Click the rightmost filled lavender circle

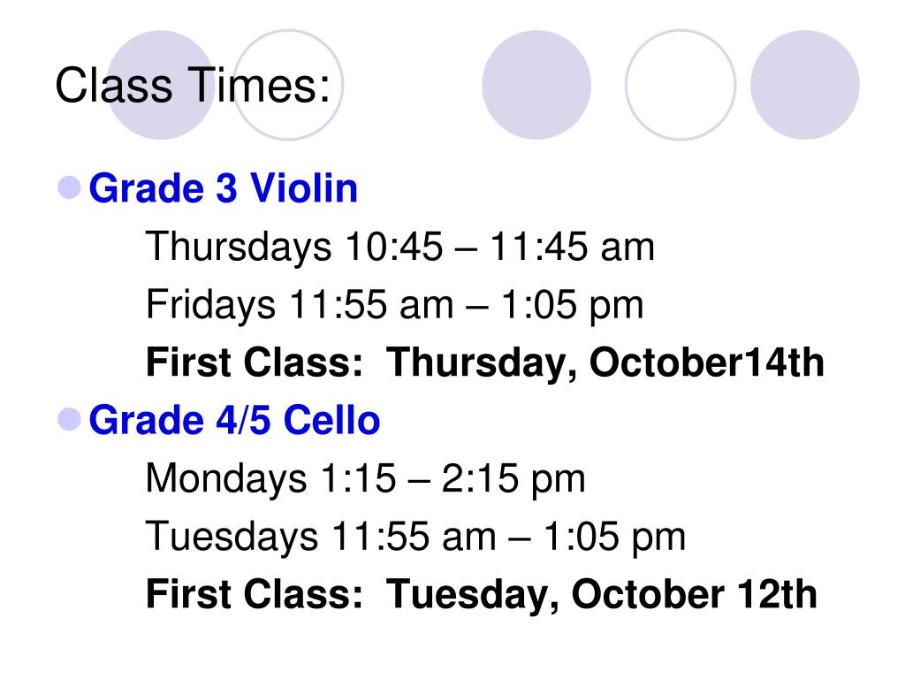coord(804,85)
